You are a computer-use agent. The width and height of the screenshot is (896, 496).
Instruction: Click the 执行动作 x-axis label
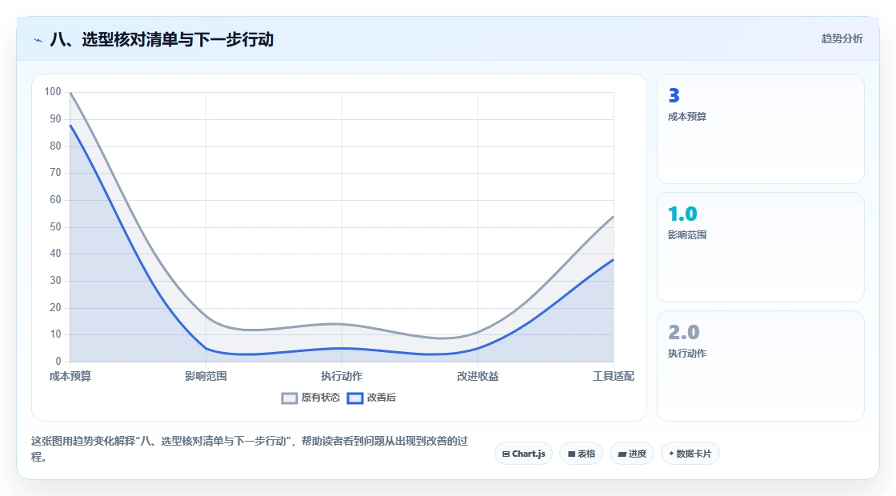coord(342,376)
